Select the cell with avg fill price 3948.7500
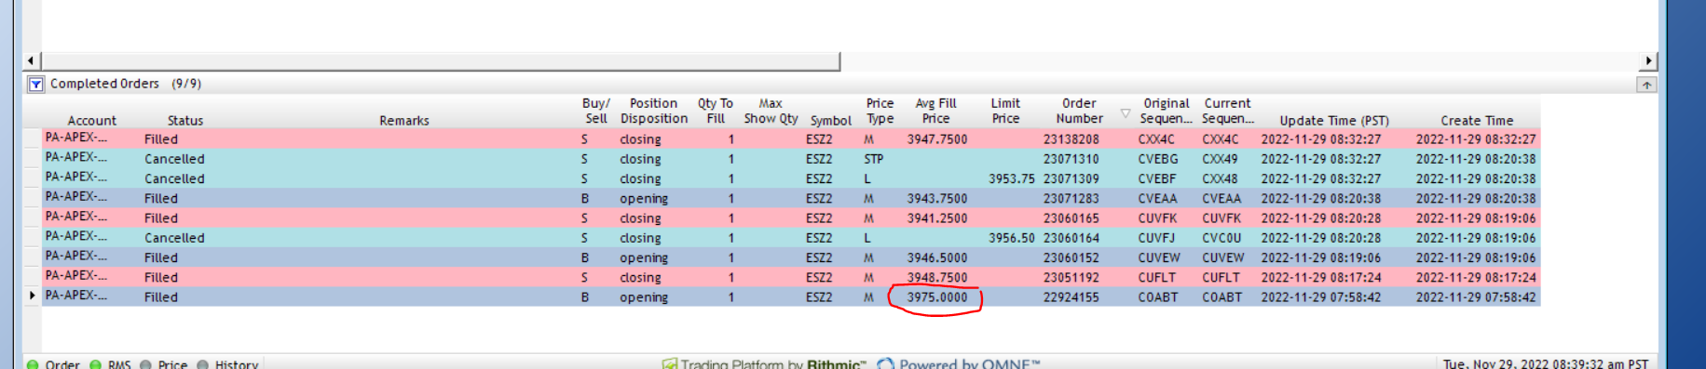1706x369 pixels. point(937,278)
